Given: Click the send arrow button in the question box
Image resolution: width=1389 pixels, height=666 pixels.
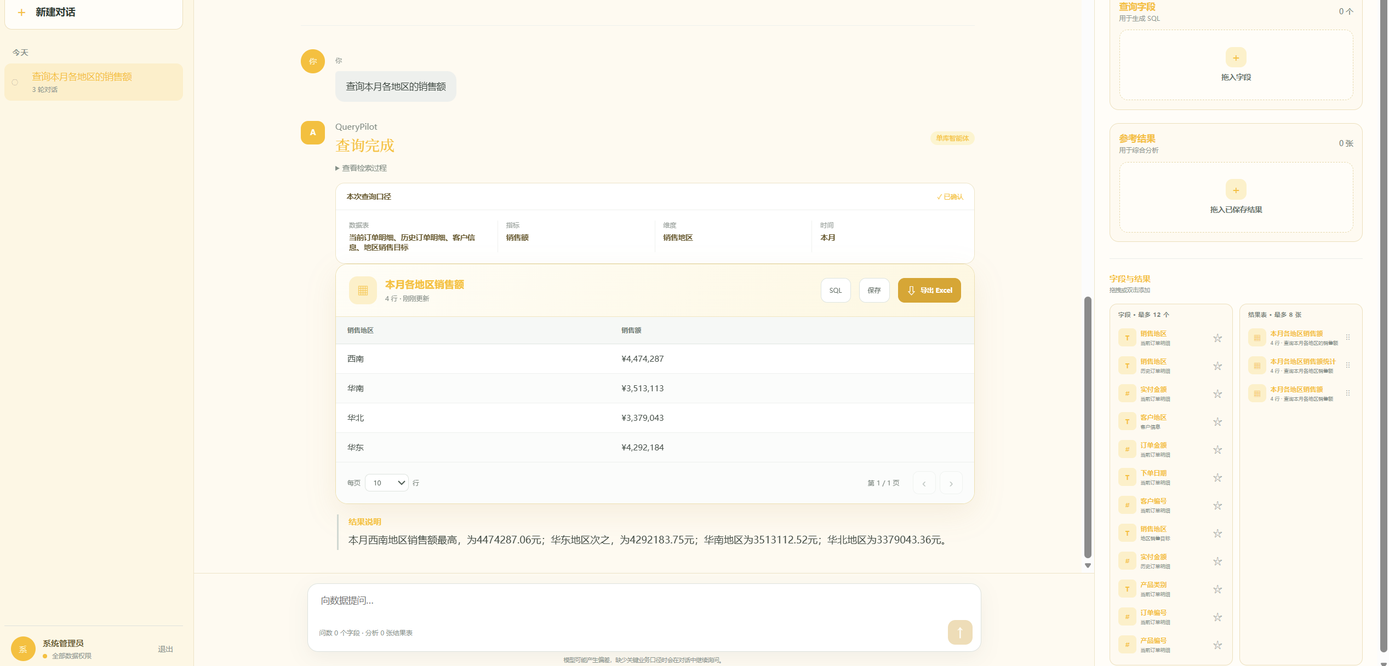Looking at the screenshot, I should point(960,632).
